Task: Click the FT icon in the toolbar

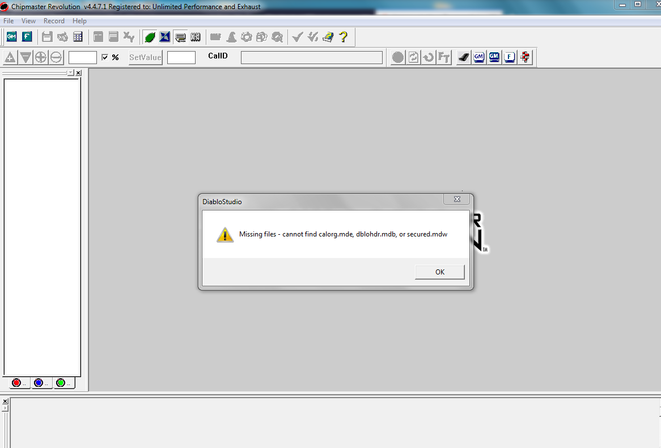Action: tap(444, 57)
